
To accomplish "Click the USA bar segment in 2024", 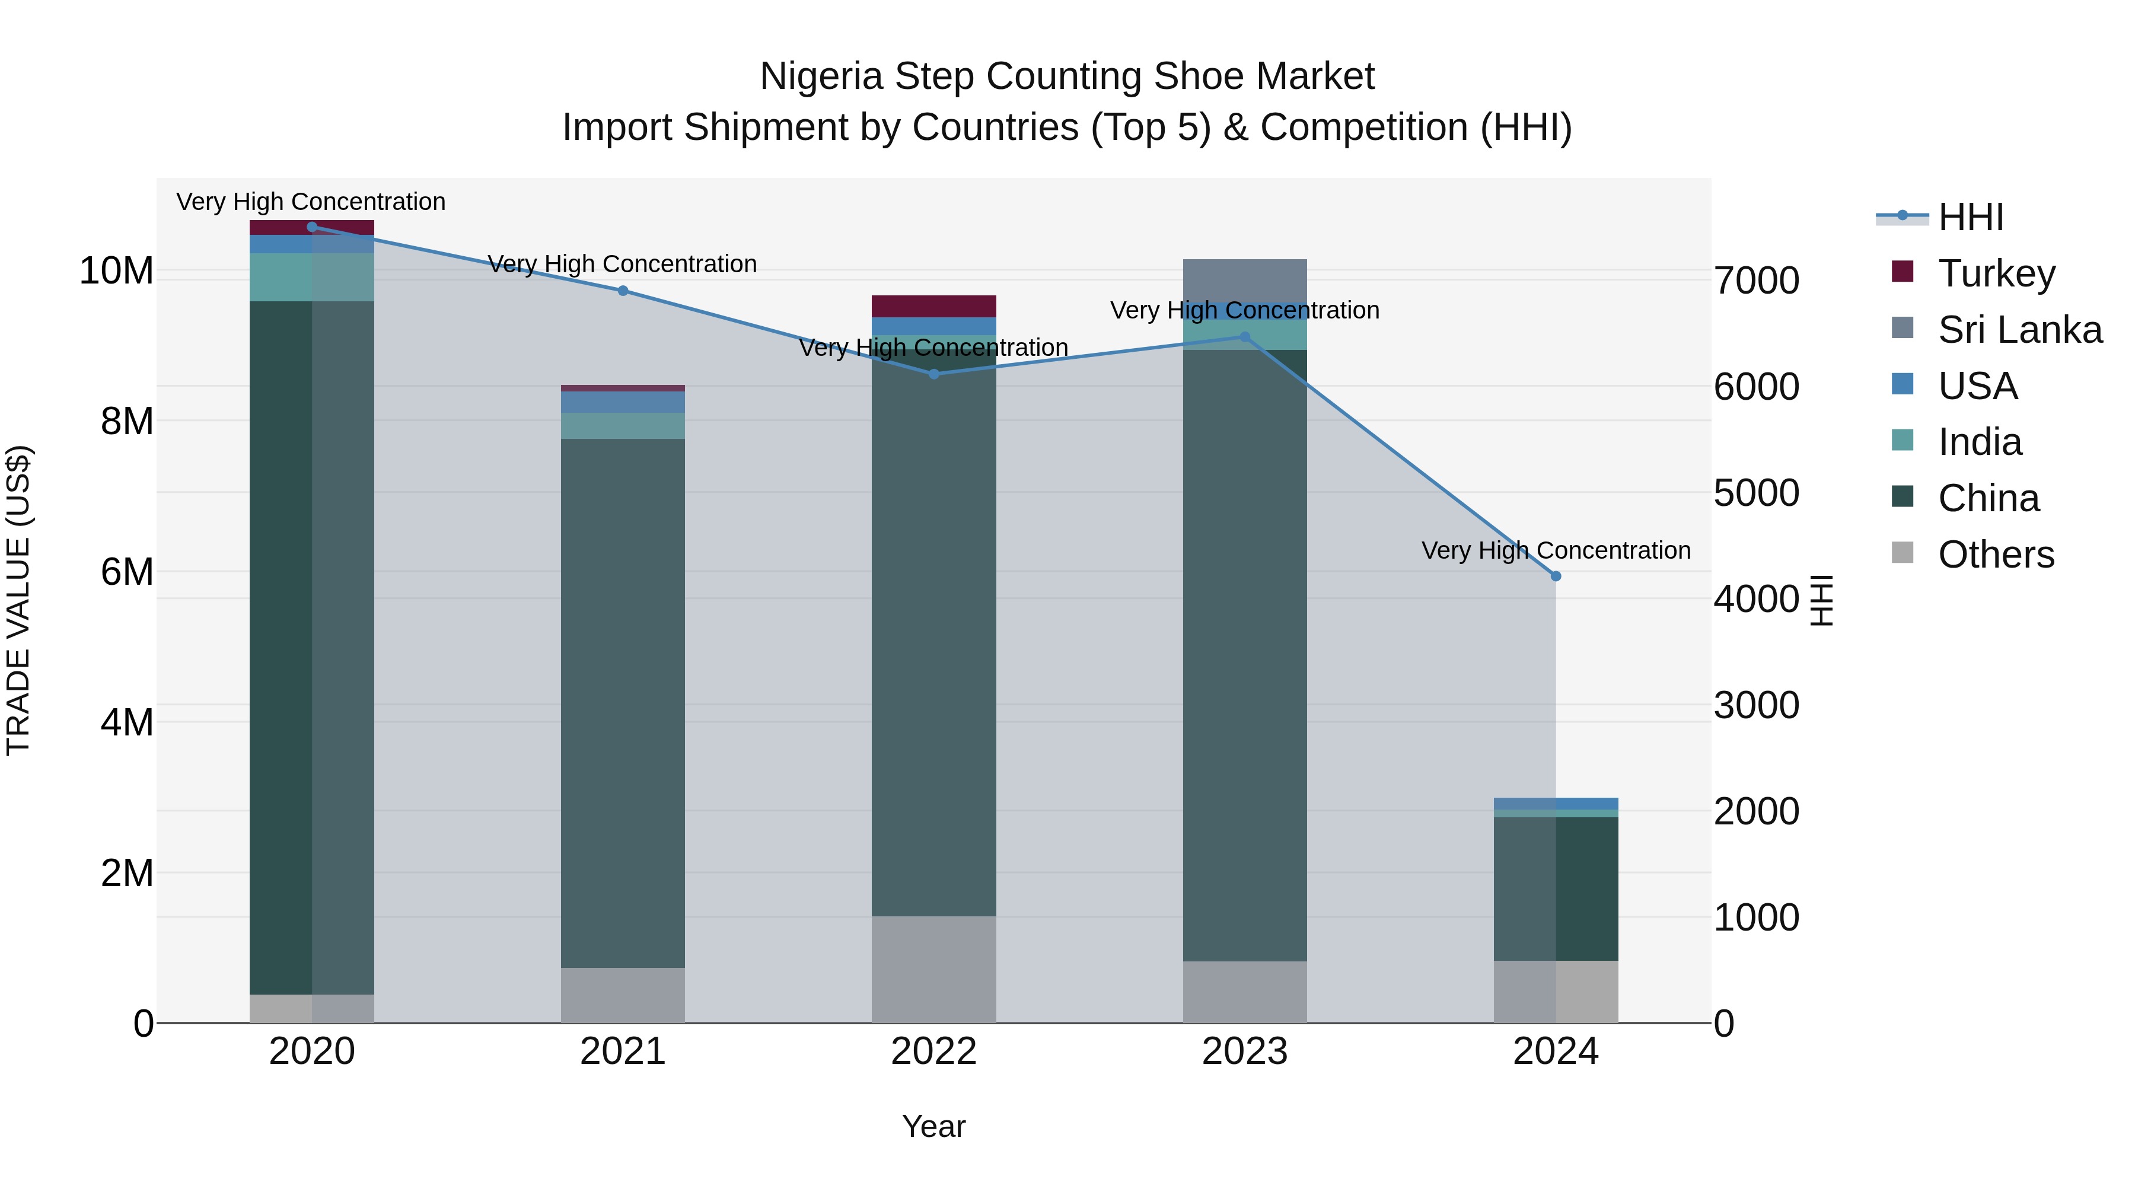I will click(x=1556, y=804).
